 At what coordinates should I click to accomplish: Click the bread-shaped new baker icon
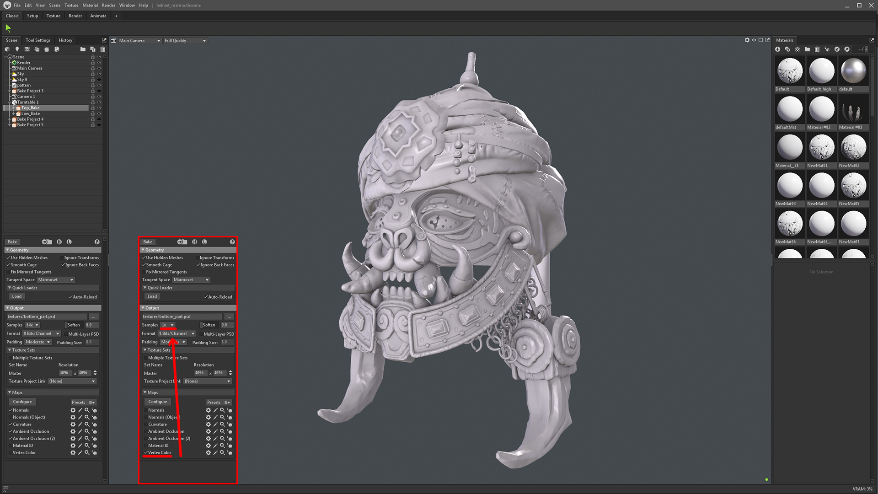[x=47, y=49]
